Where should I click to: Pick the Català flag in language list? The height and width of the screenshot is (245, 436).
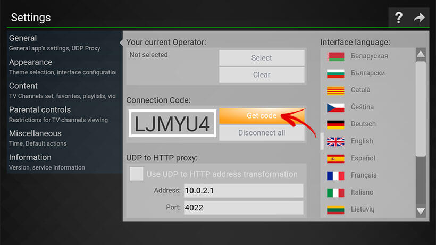[x=336, y=90]
